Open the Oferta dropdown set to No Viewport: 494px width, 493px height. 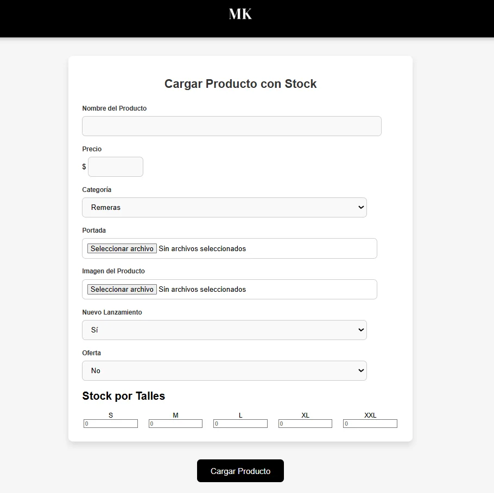click(x=224, y=370)
